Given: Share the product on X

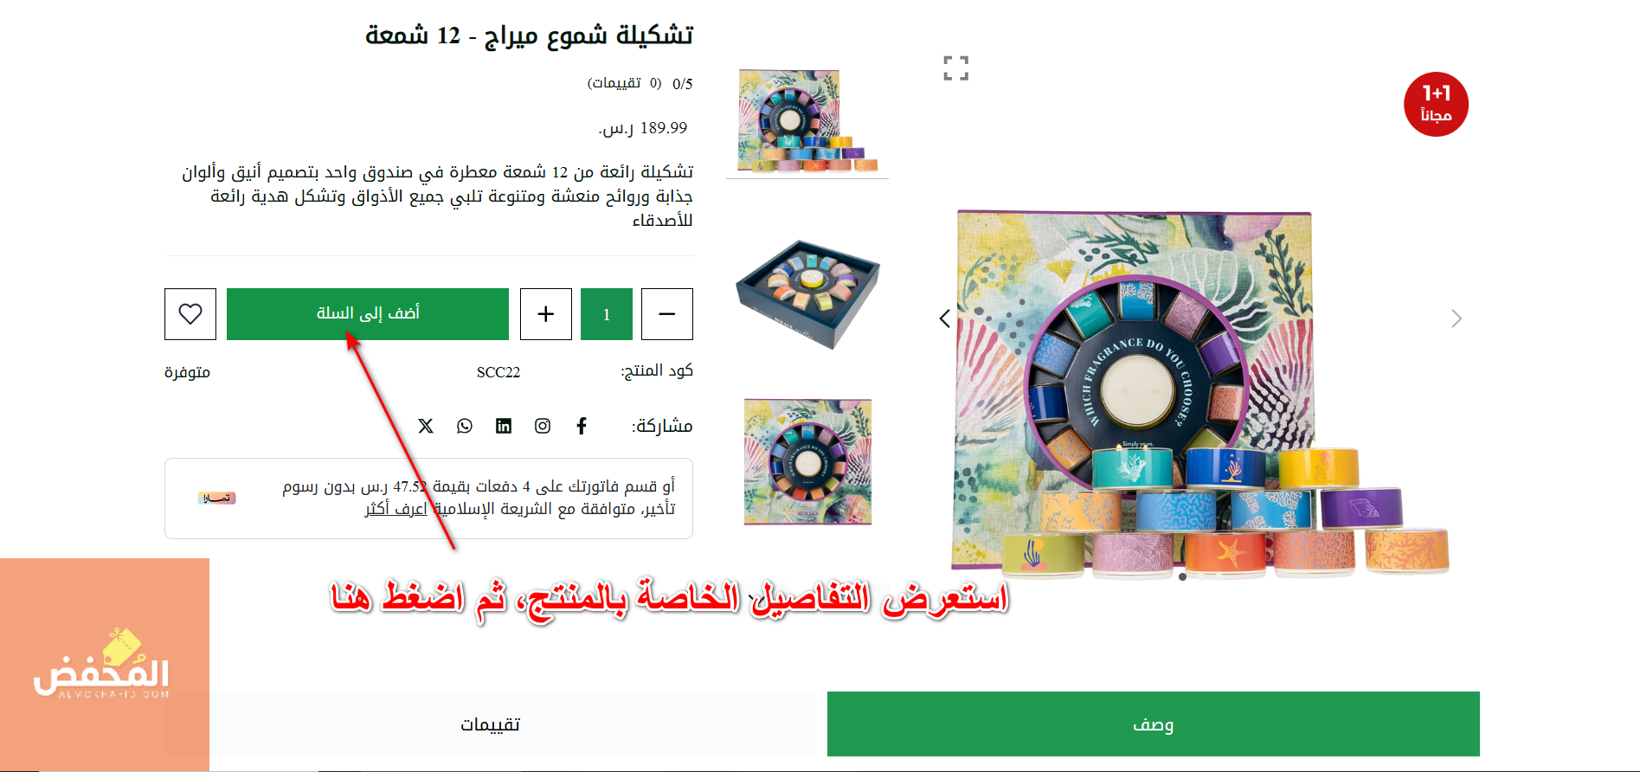Looking at the screenshot, I should coord(426,426).
